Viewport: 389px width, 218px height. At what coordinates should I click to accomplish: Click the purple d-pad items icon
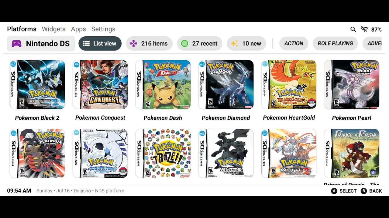tap(133, 44)
